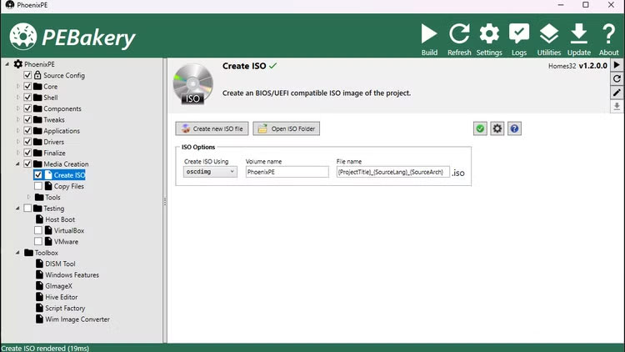Uncheck the Shell folder checkbox

(x=27, y=98)
